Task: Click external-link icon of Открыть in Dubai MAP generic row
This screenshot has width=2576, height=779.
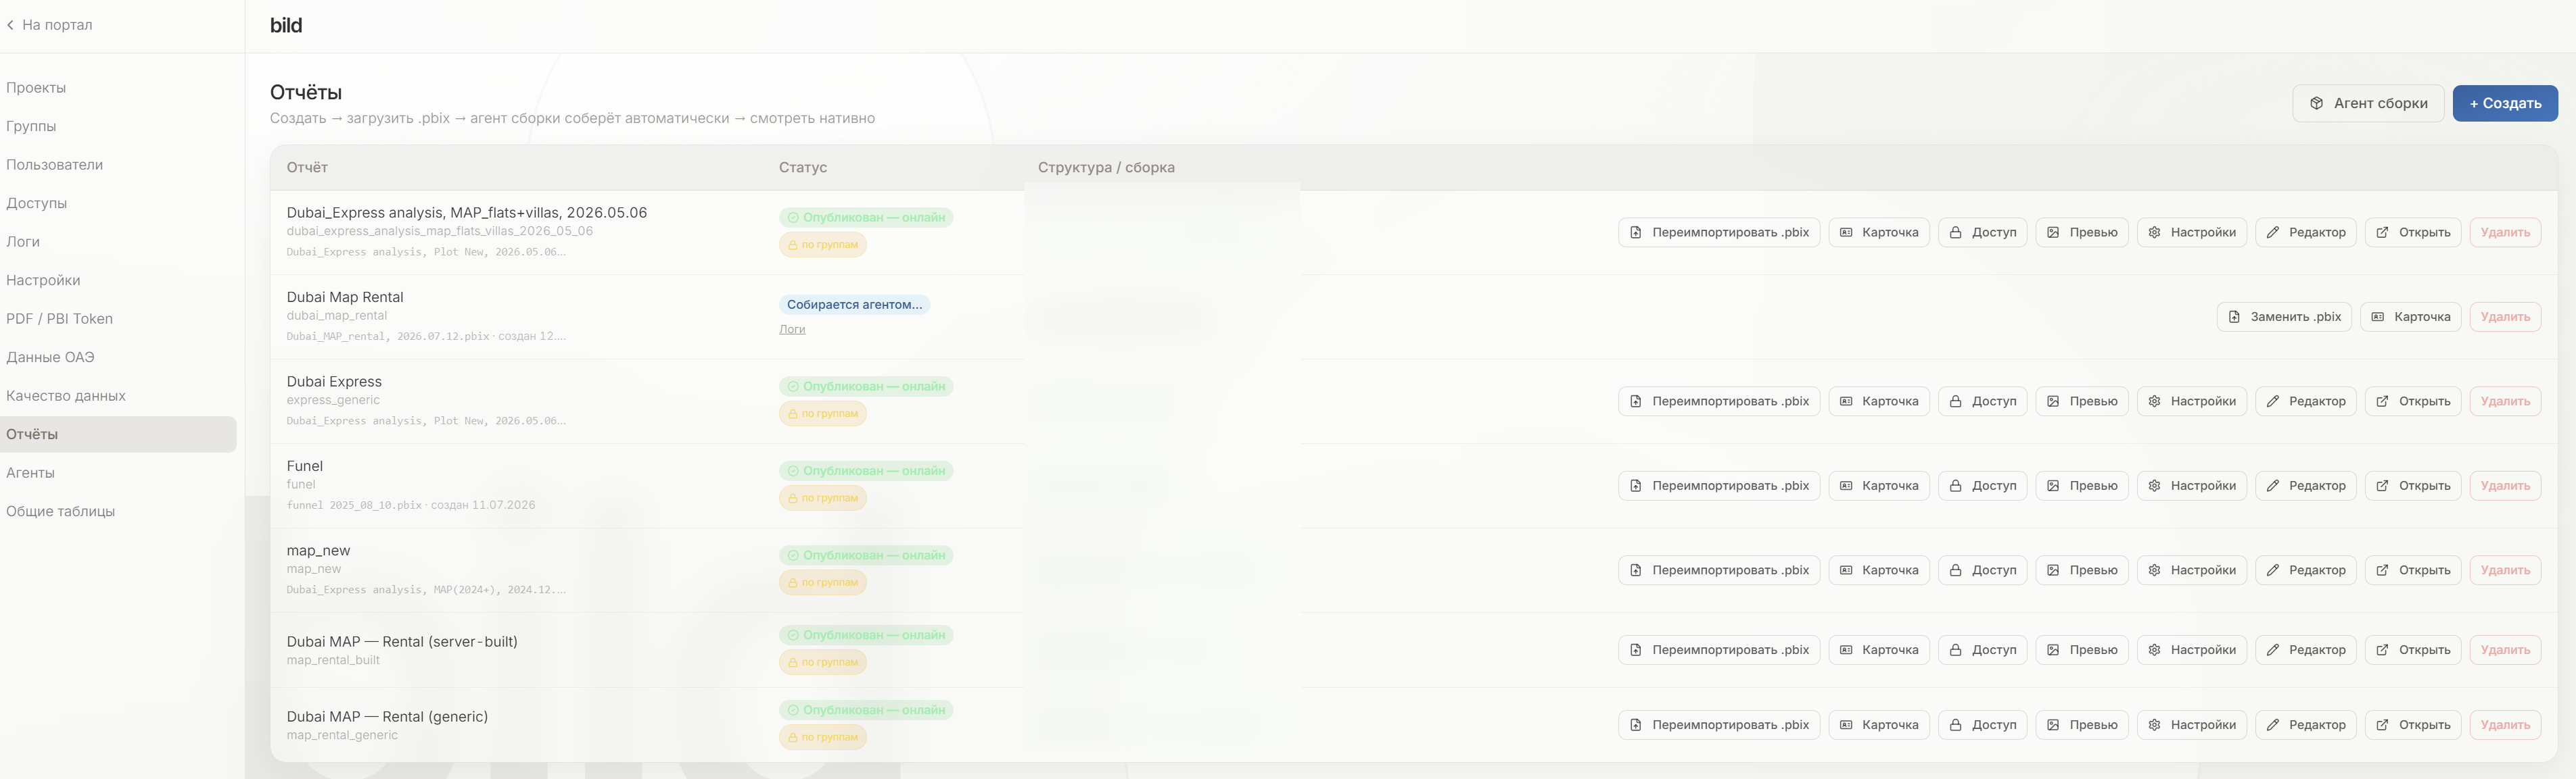Action: (x=2382, y=725)
